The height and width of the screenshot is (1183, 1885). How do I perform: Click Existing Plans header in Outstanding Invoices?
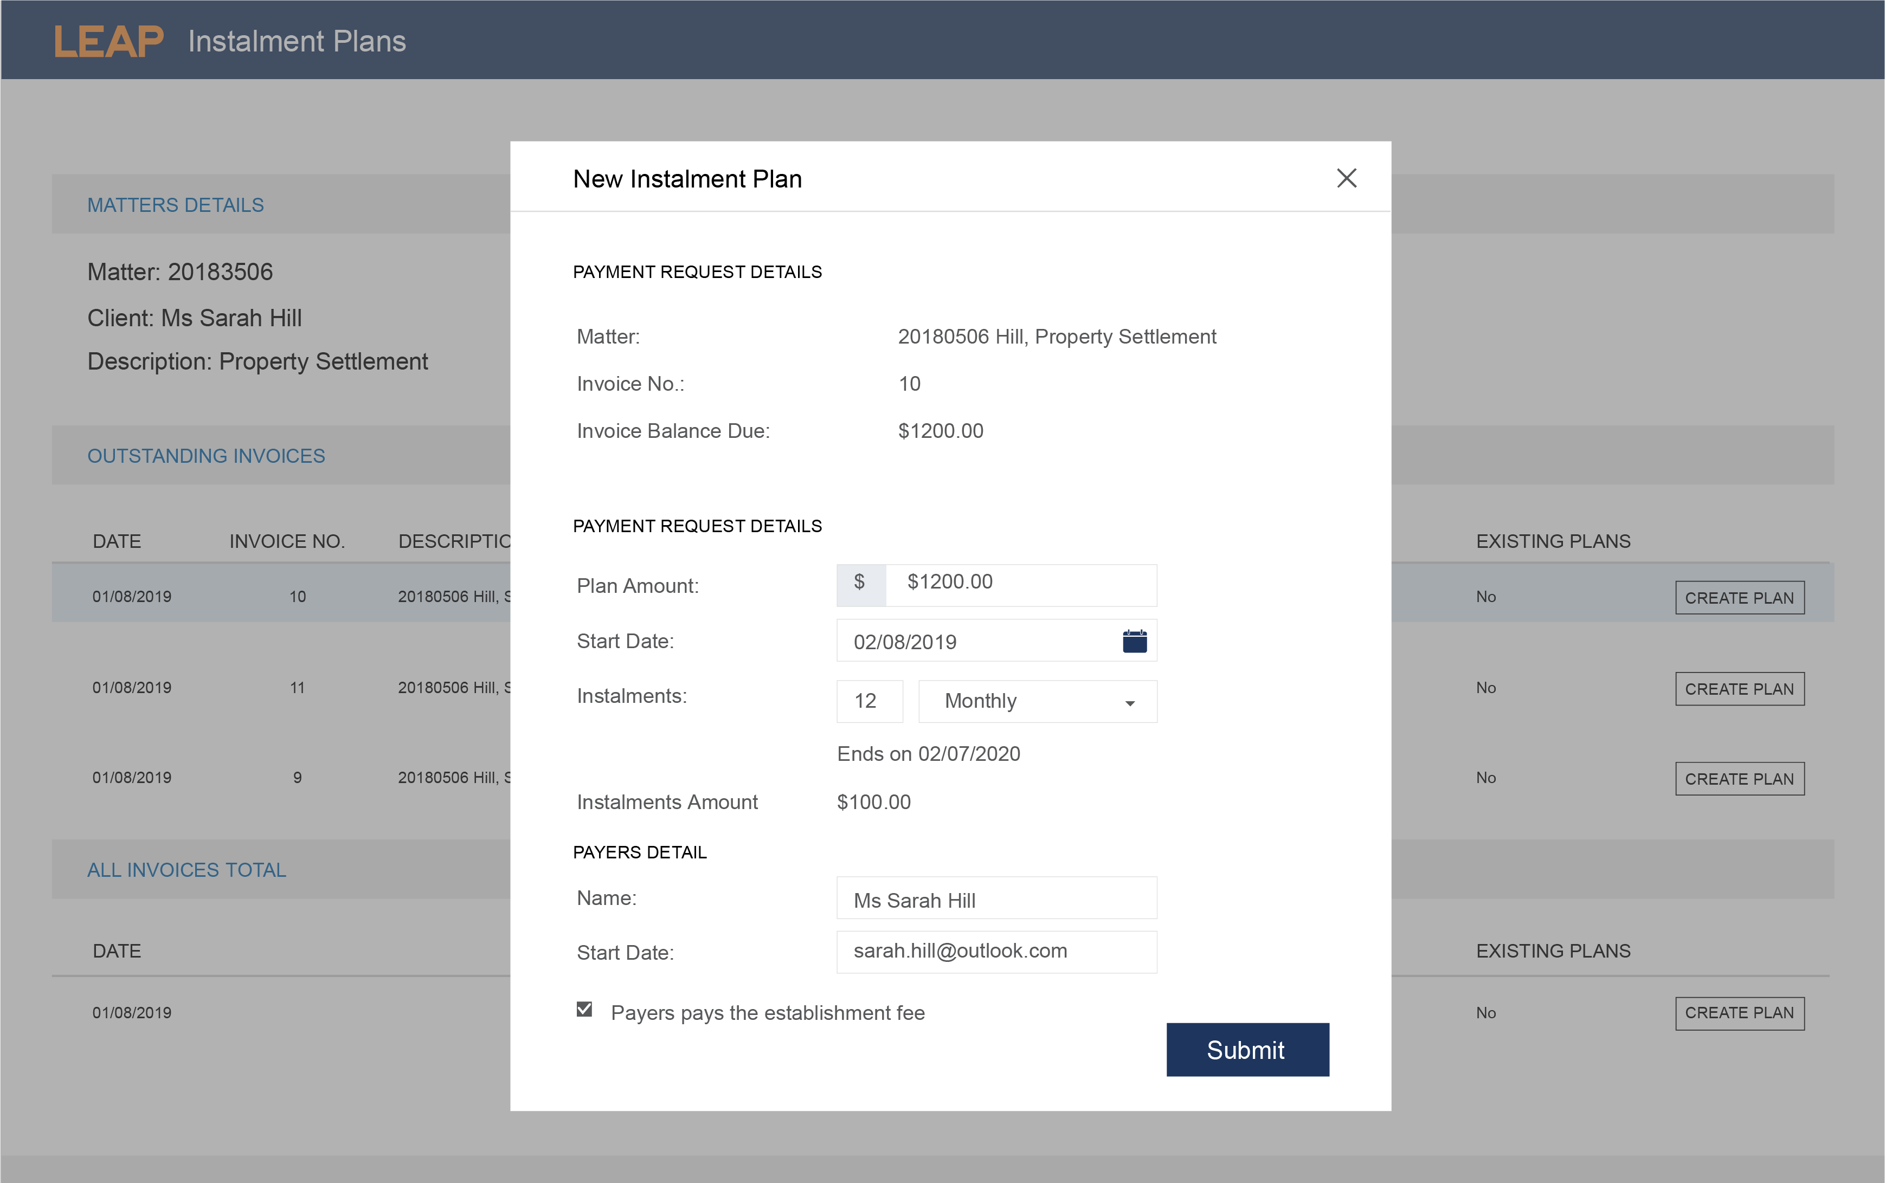[x=1553, y=541]
